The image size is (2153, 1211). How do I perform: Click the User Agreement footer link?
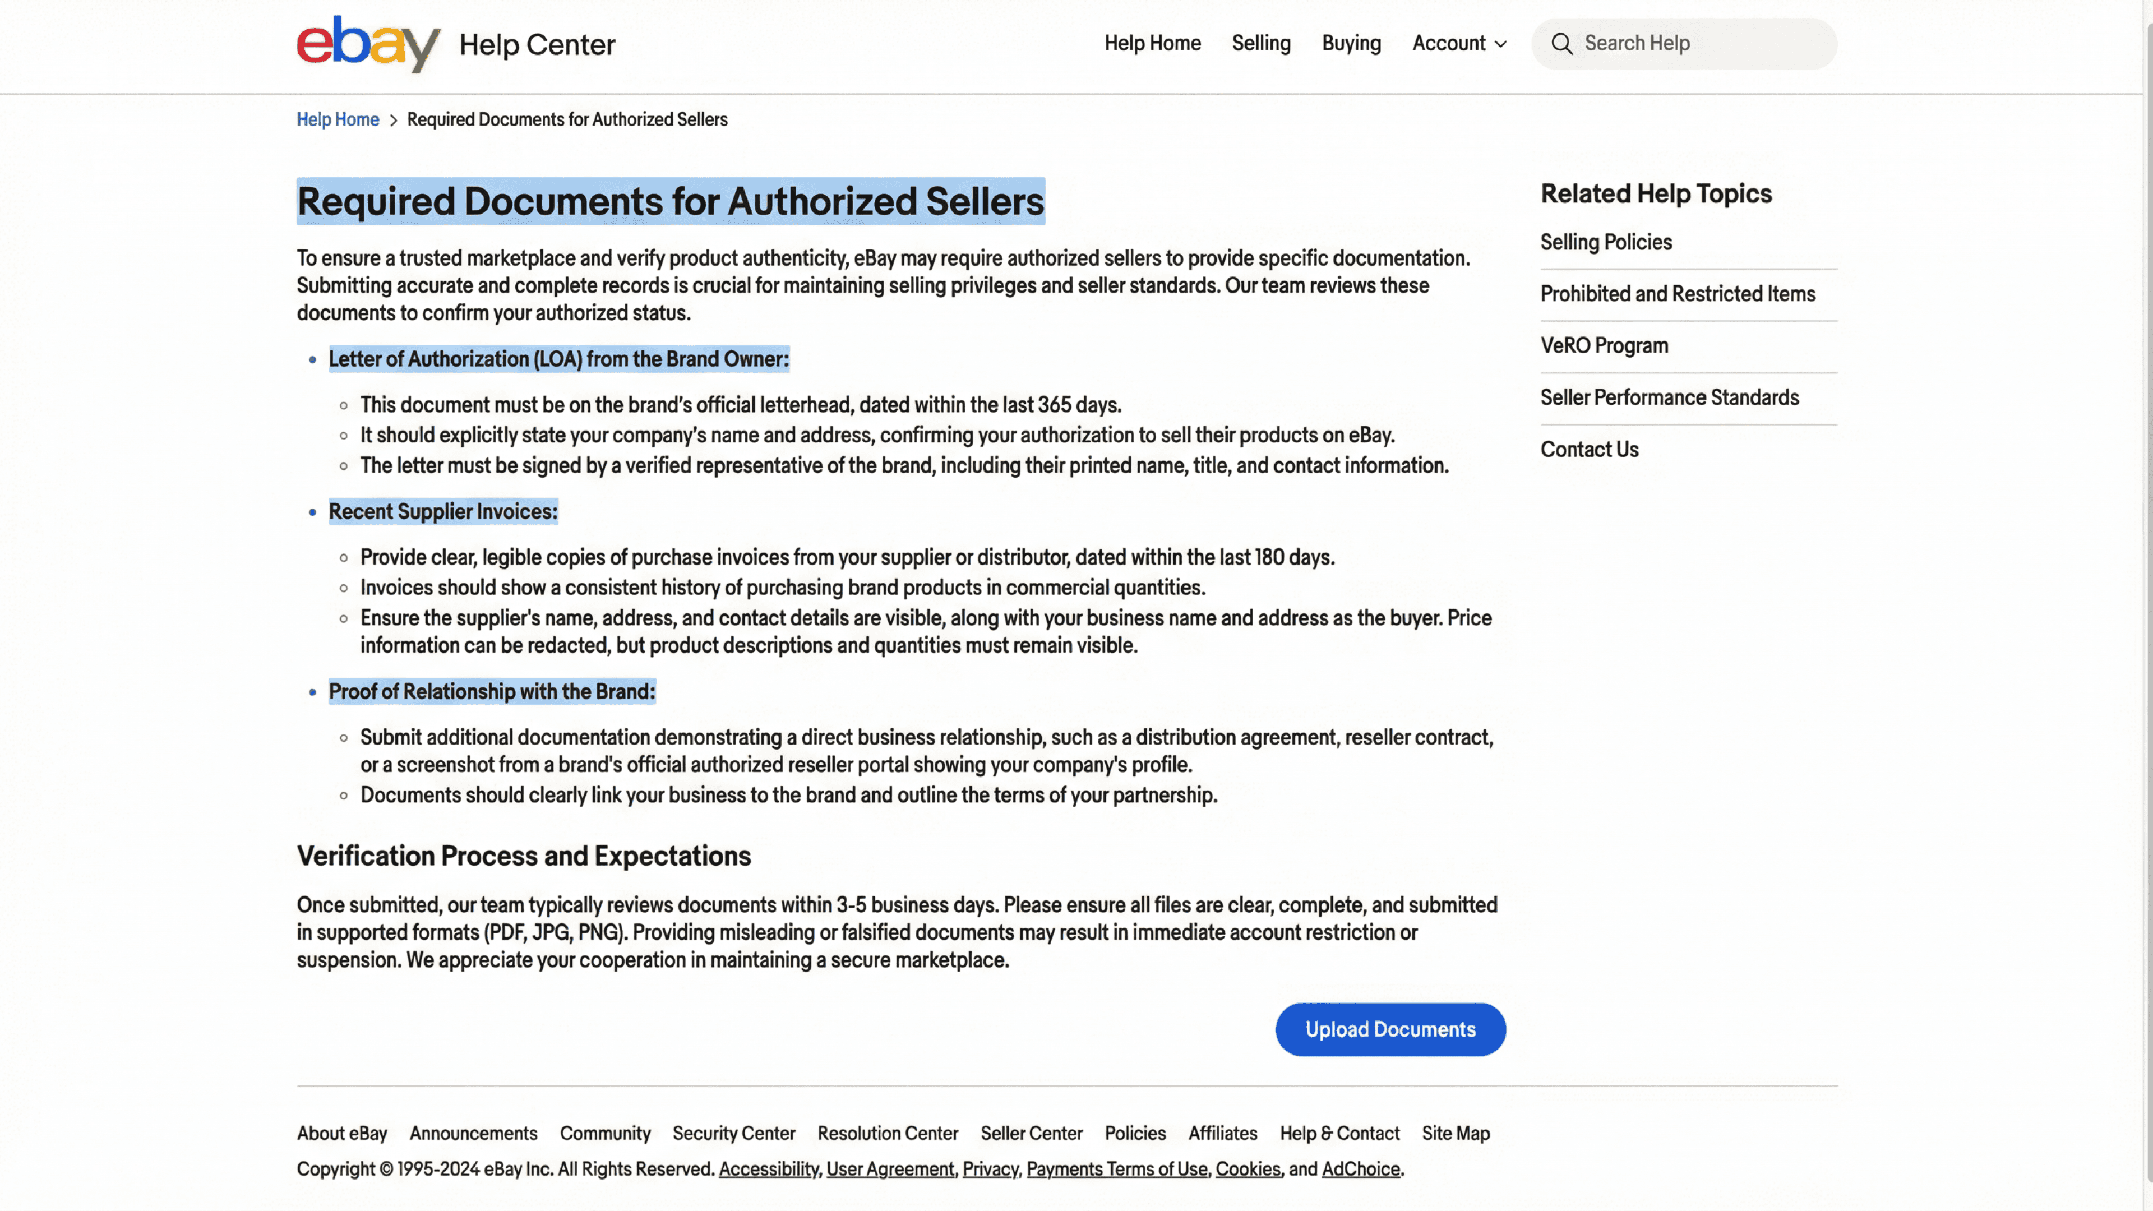tap(889, 1169)
